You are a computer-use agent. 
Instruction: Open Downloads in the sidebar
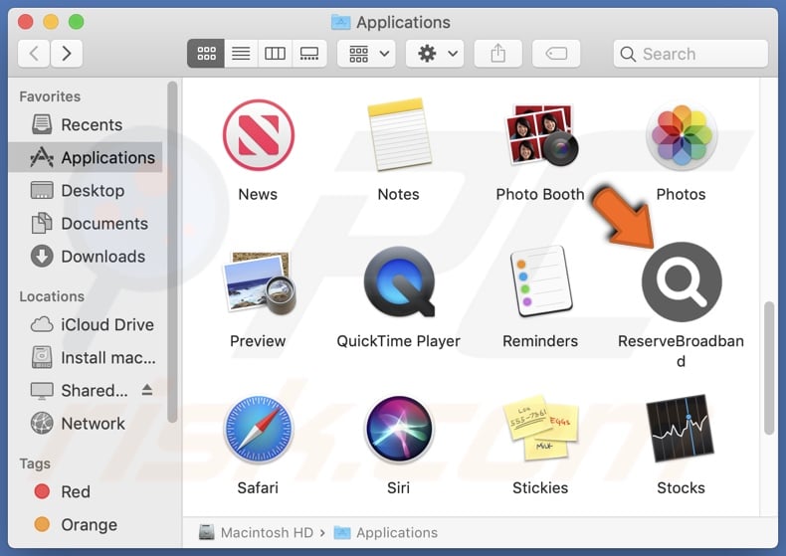pyautogui.click(x=86, y=257)
